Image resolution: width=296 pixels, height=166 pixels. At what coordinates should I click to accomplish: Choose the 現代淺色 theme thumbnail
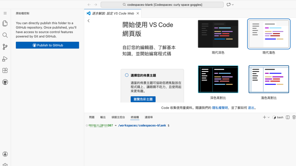tap(269, 34)
